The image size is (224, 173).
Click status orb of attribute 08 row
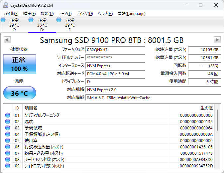click(8, 159)
